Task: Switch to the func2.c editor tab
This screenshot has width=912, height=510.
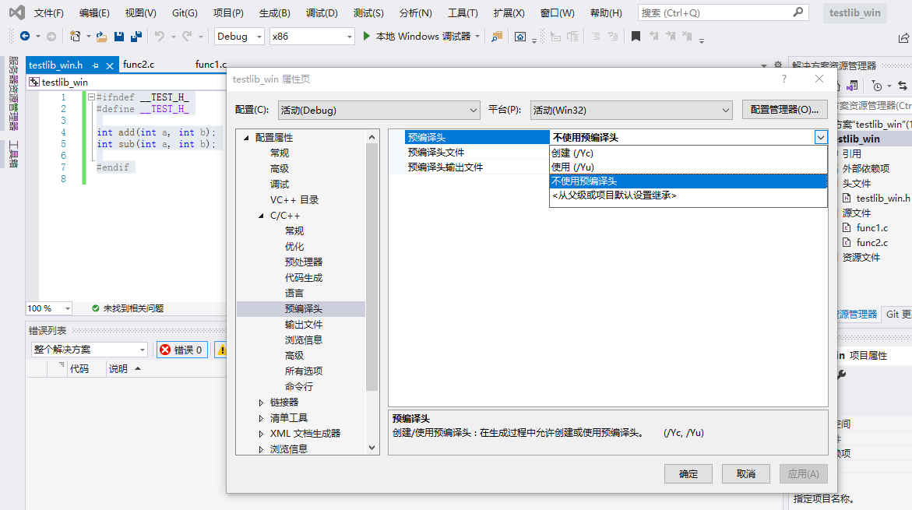Action: [x=139, y=65]
